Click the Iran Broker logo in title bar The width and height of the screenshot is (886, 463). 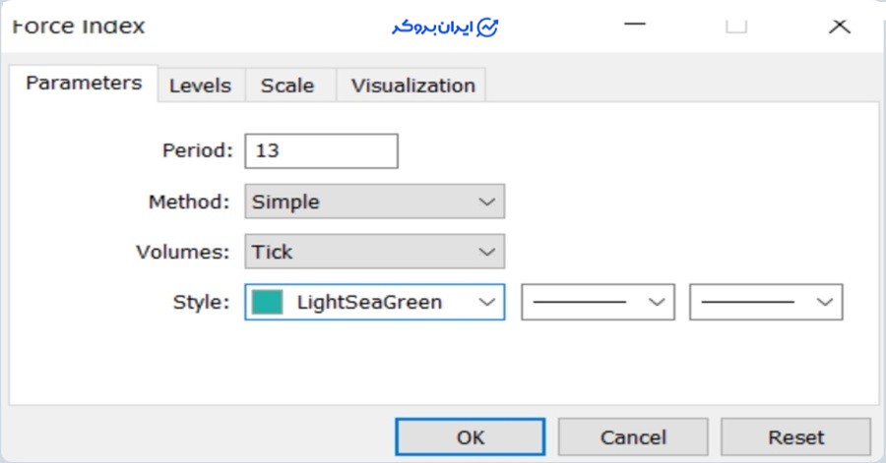tap(445, 27)
